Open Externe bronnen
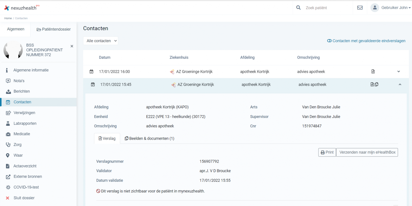The width and height of the screenshot is (412, 206). coord(28,177)
